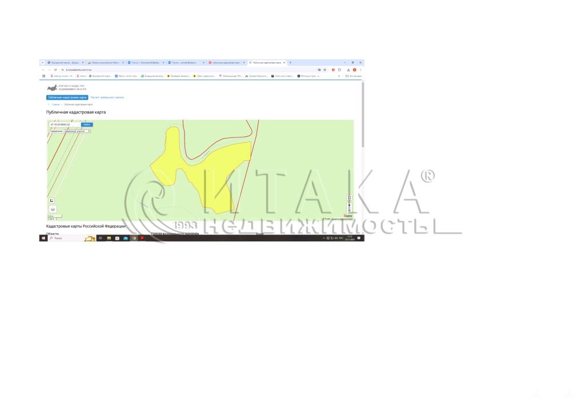Reload the page with the refresh icon

click(x=55, y=70)
